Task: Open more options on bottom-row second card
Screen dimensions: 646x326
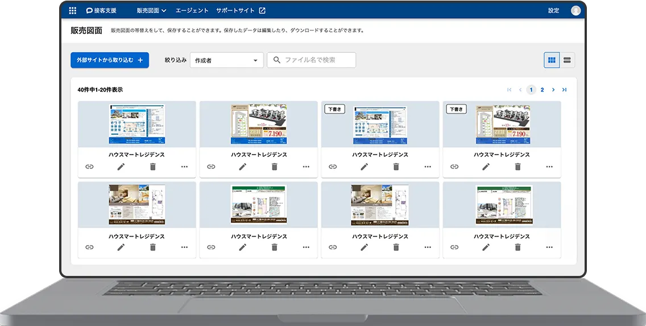Action: (x=306, y=247)
